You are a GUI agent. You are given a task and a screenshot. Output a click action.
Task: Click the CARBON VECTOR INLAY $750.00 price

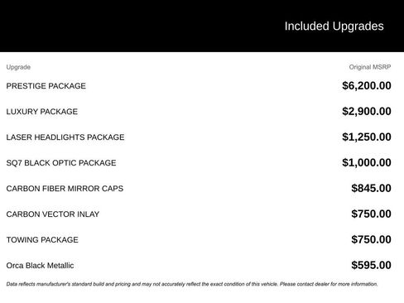point(371,214)
